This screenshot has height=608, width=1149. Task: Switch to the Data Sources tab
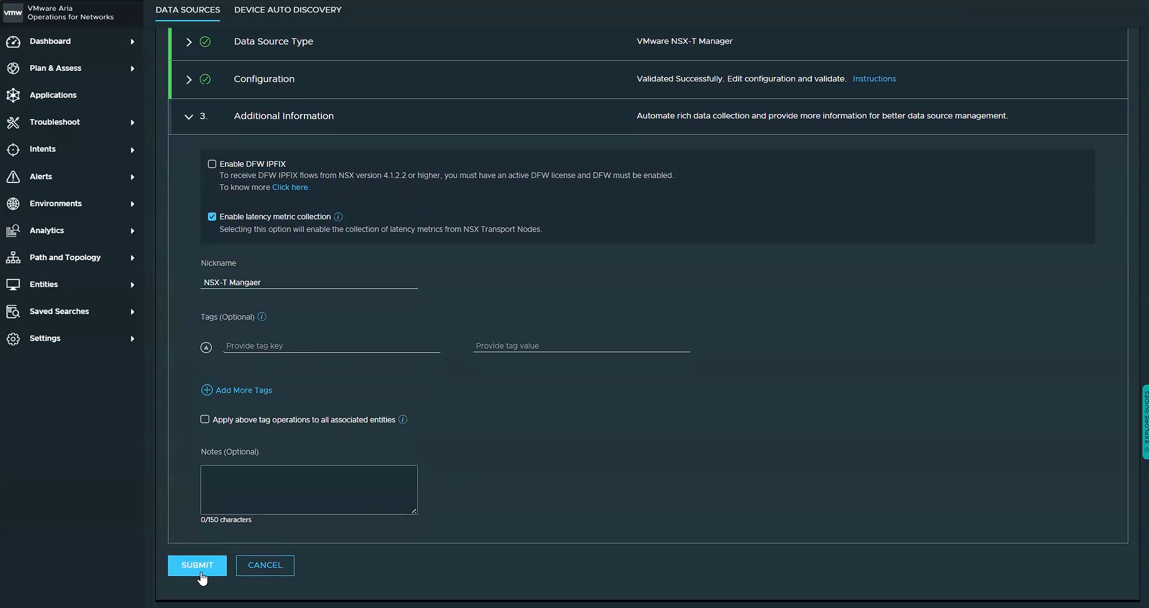(x=188, y=10)
